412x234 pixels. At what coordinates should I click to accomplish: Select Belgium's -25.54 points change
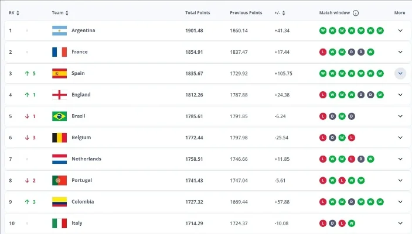(281, 137)
